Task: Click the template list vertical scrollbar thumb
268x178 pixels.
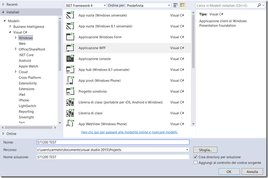Action: click(x=194, y=42)
